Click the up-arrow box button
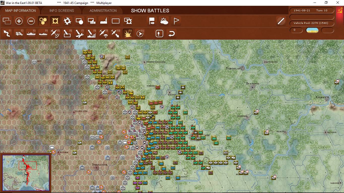 coord(159,33)
